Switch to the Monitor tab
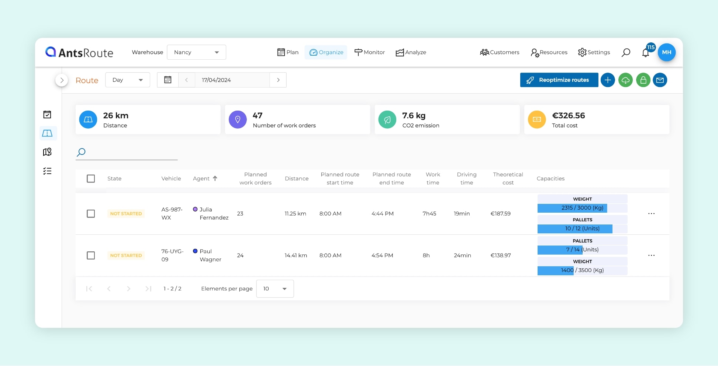Screen dimensions: 718x366 coord(370,52)
